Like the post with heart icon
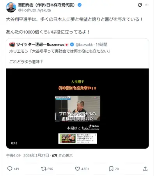The height and width of the screenshot is (176, 156). 78,169
